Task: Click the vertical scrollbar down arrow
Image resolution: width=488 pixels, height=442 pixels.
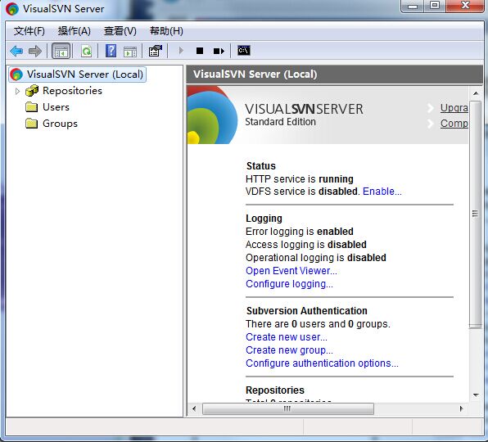Action: [476, 395]
